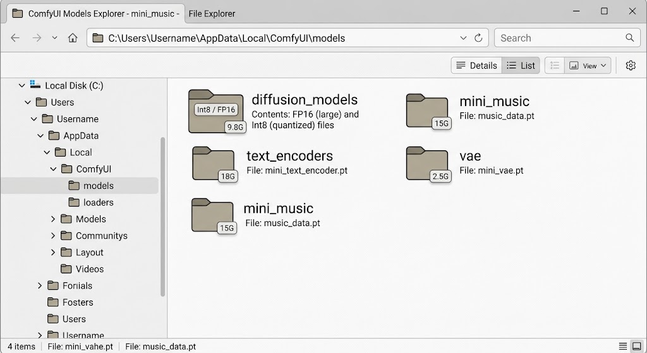Select the ComfyUI folder in sidebar
Image resolution: width=647 pixels, height=353 pixels.
tap(94, 169)
